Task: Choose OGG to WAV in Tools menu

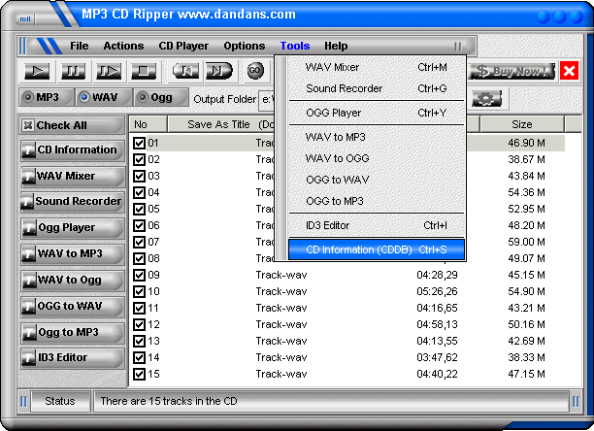Action: pos(377,180)
